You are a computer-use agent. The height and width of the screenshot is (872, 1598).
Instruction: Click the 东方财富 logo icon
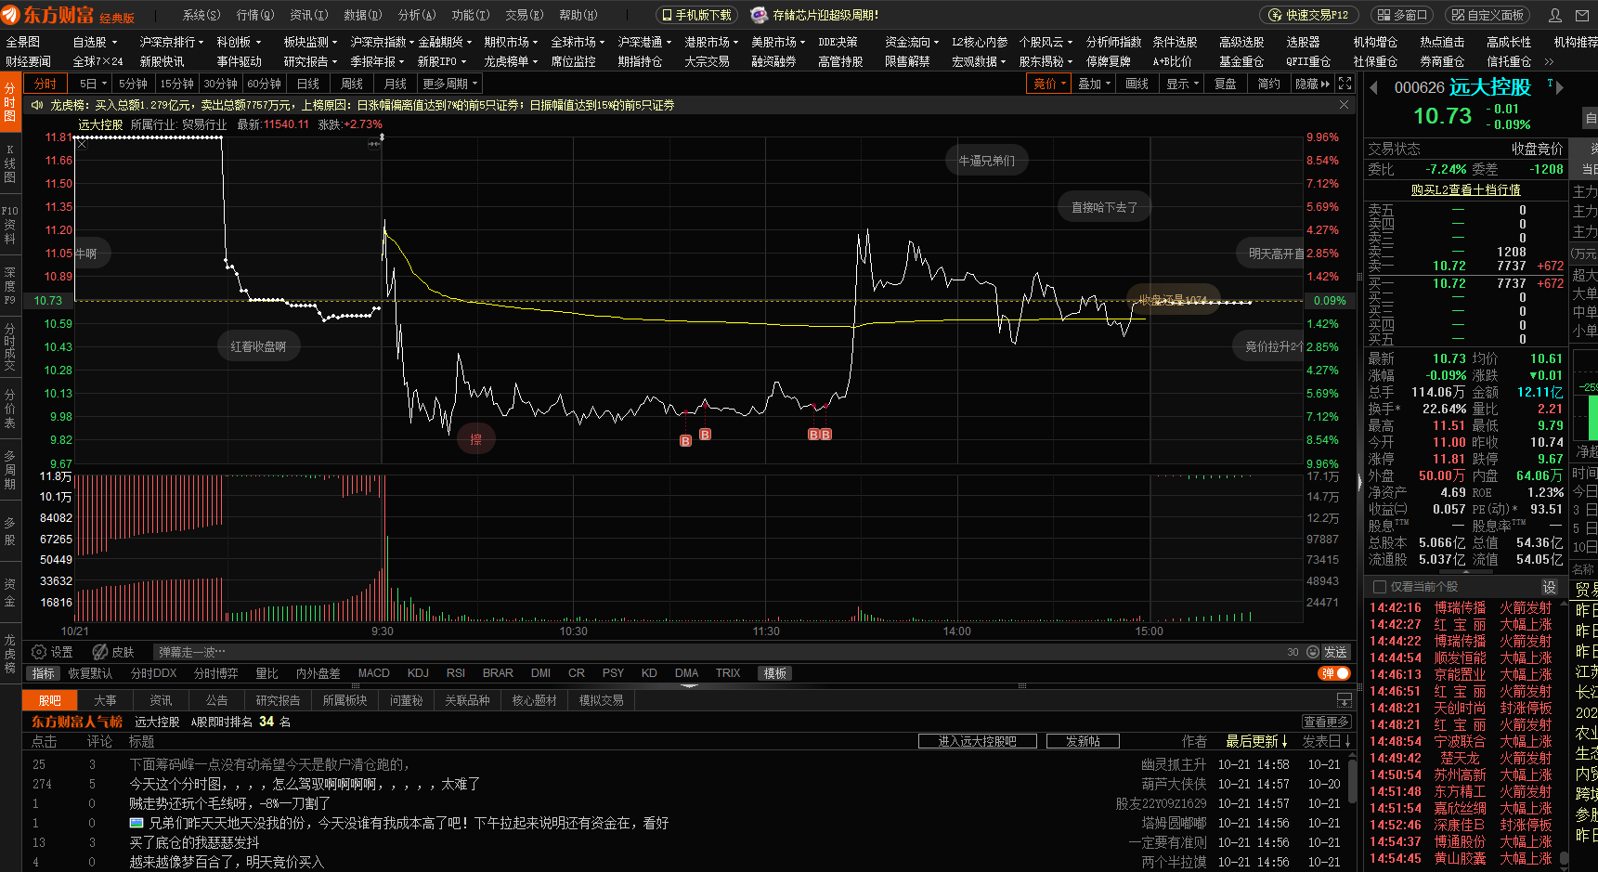11,15
